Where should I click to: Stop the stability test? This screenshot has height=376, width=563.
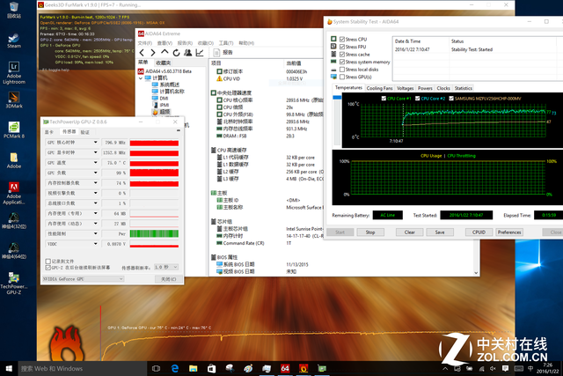pyautogui.click(x=370, y=232)
